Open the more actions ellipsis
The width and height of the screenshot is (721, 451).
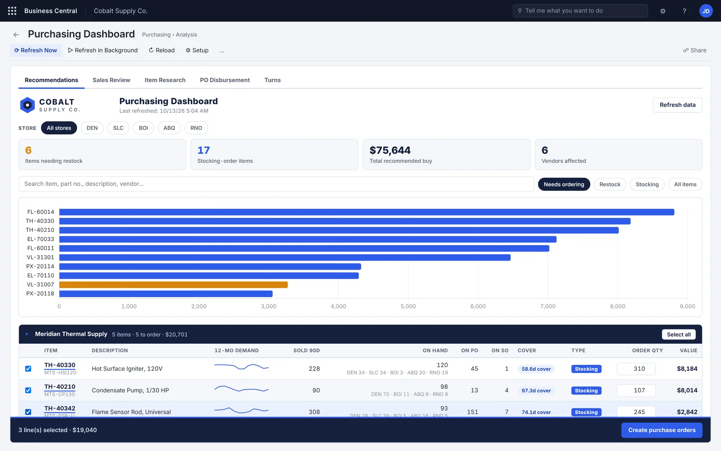(x=222, y=51)
